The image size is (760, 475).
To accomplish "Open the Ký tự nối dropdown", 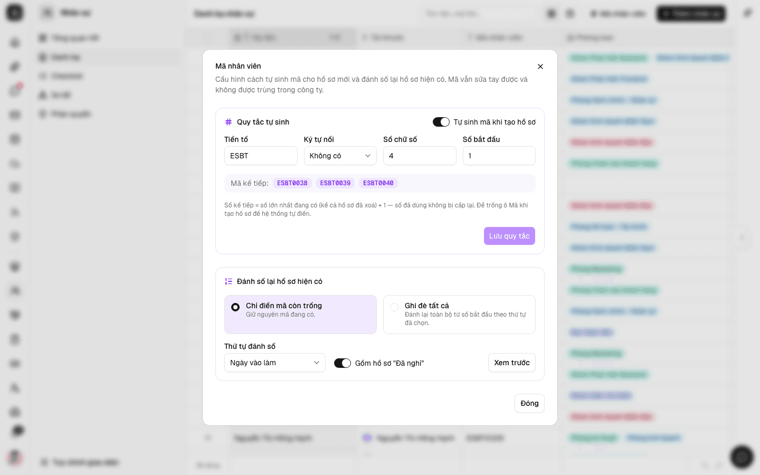I will pos(340,156).
